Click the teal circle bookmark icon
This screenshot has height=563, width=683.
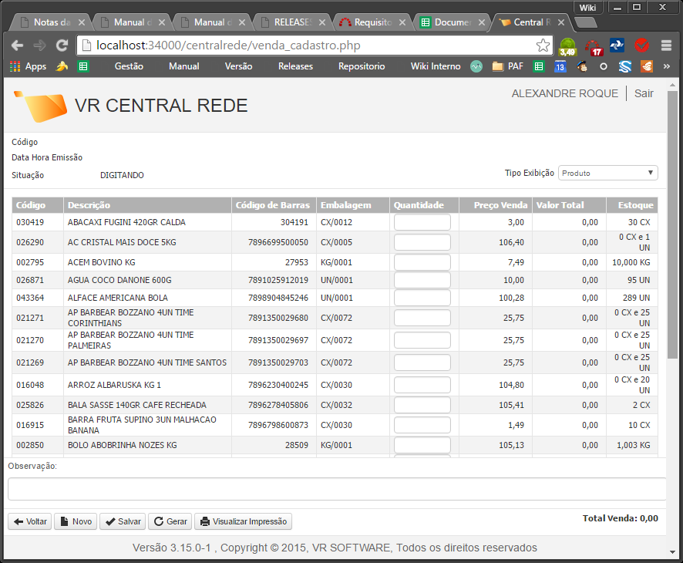coord(476,66)
